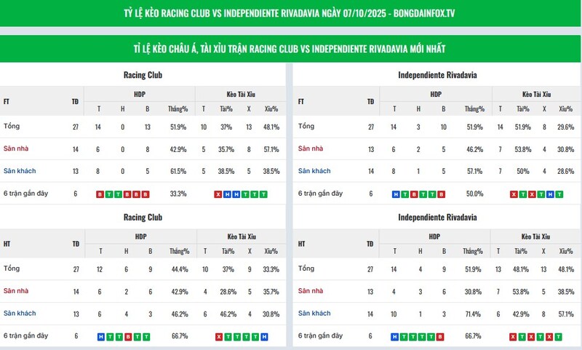Click blue H badge starting Racing Club HT HDP form
Image resolution: width=582 pixels, height=350 pixels.
pyautogui.click(x=100, y=337)
